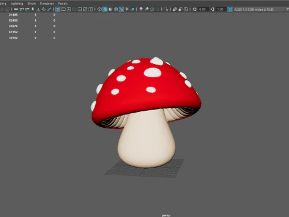This screenshot has width=289, height=217.
Task: Click the Exposure value field 0.00
Action: click(x=203, y=9)
